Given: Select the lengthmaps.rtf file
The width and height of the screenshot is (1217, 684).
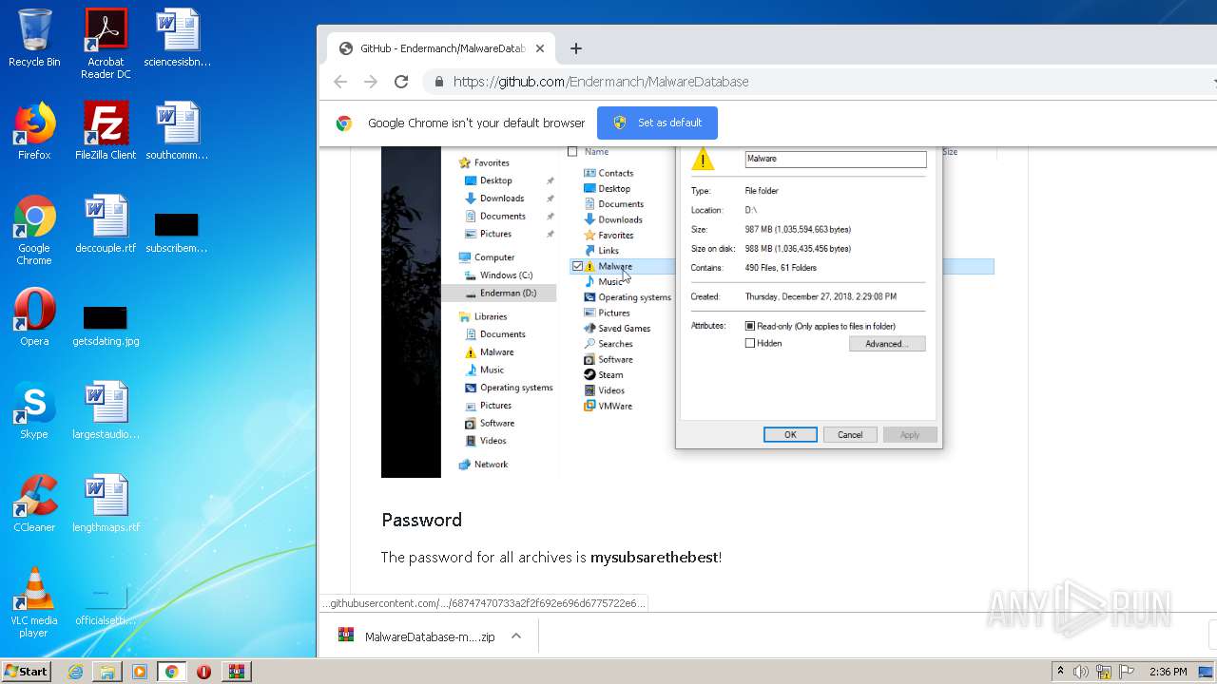Looking at the screenshot, I should pyautogui.click(x=106, y=503).
